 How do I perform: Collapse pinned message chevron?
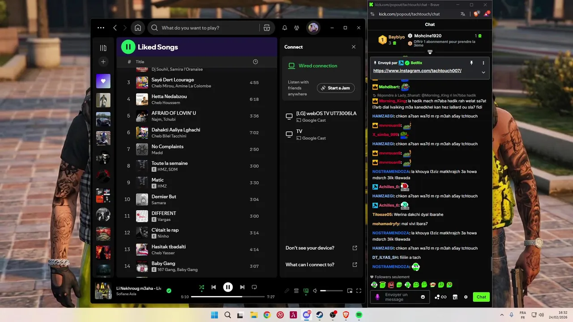[x=483, y=72]
